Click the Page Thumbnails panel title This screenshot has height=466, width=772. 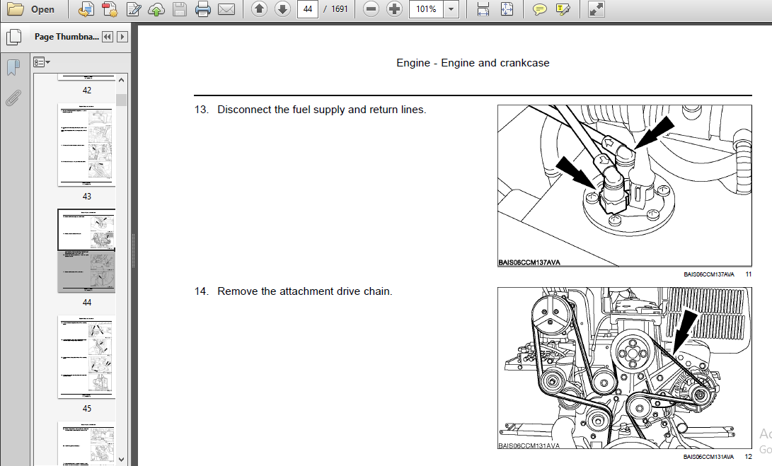67,37
